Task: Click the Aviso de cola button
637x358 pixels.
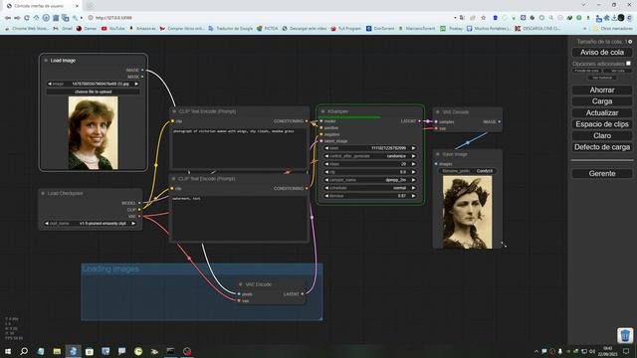Action: point(601,53)
